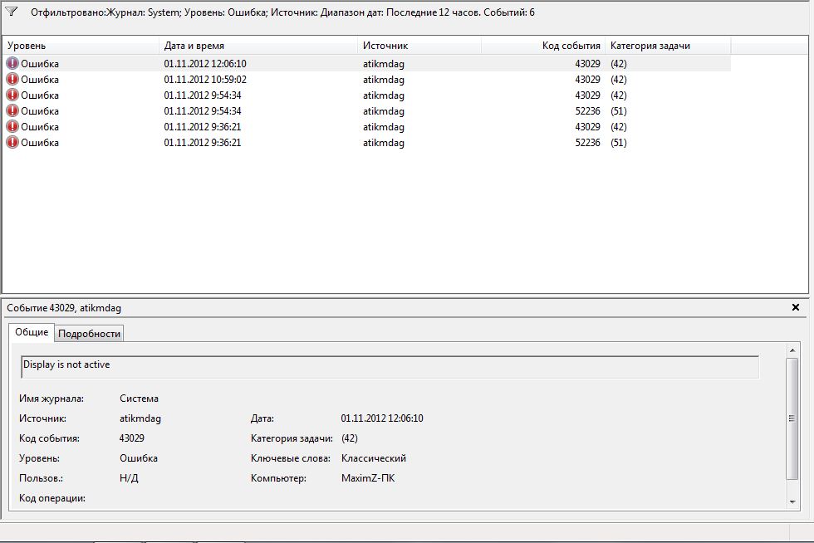Open the Подробности tab
814x543 pixels.
coord(89,333)
